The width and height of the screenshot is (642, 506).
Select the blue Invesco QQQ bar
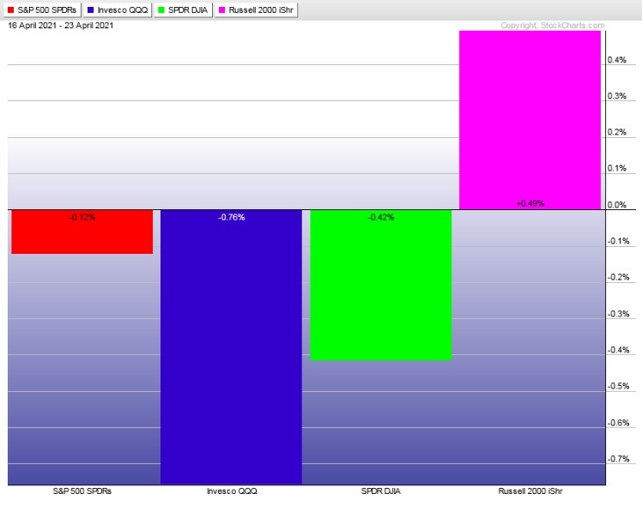(232, 346)
